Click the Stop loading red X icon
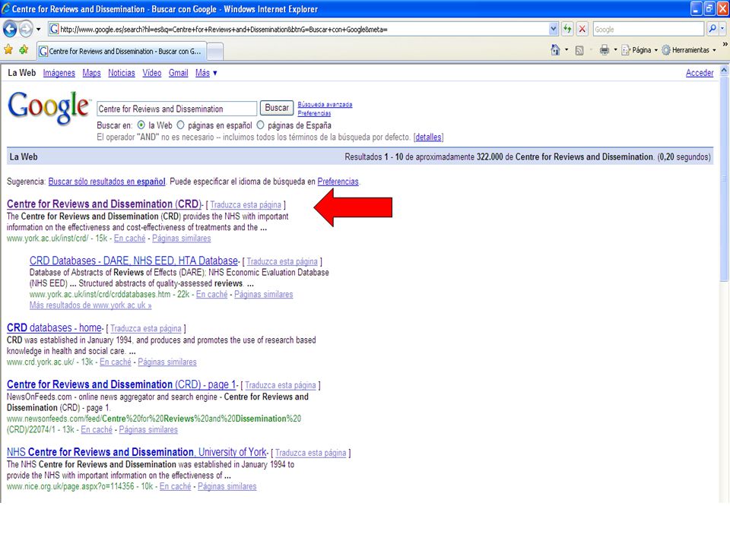The width and height of the screenshot is (730, 547). 582,30
